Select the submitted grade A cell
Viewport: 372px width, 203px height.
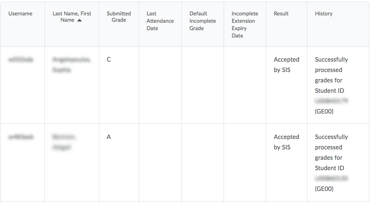(109, 137)
